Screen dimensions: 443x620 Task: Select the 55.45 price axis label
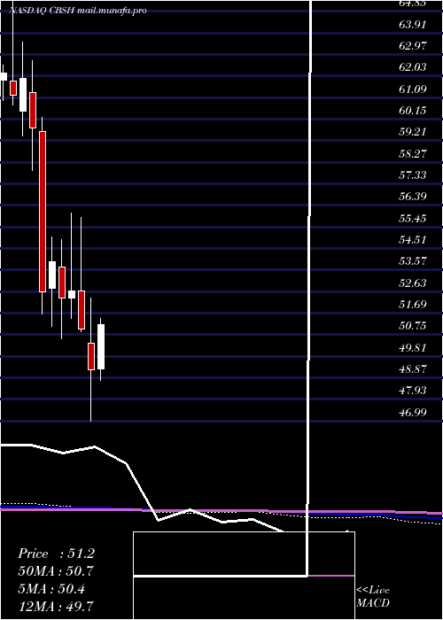414,218
